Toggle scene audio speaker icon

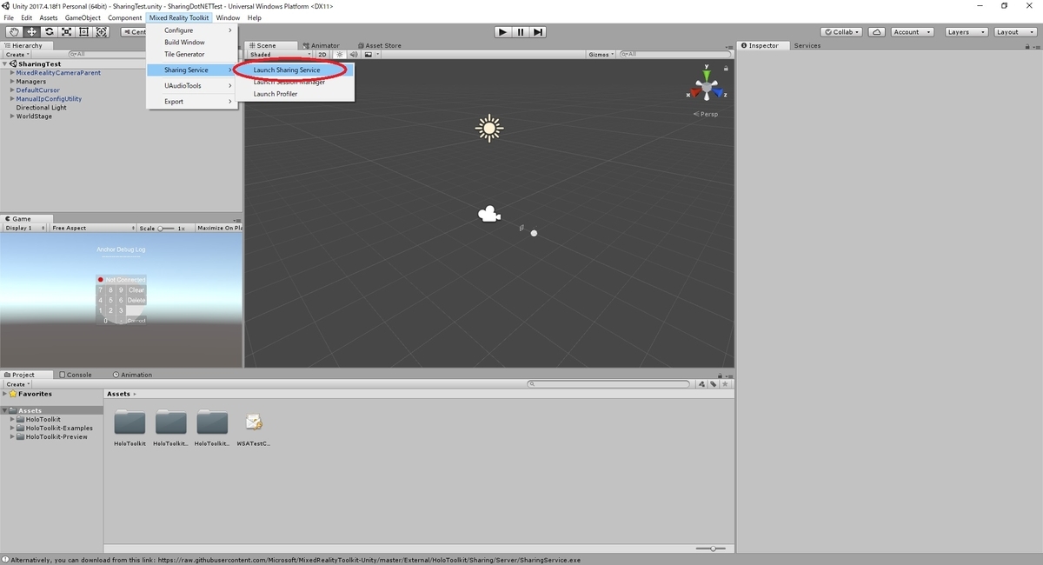pyautogui.click(x=353, y=55)
